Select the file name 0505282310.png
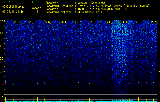160x102 pixels. (13, 7)
